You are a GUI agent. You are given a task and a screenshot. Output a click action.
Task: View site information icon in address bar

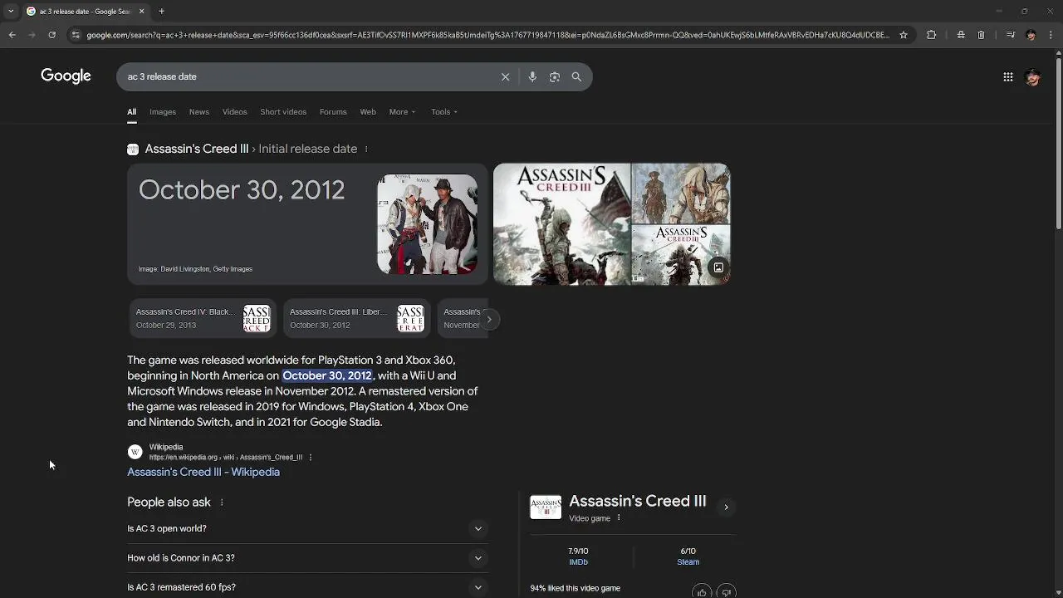76,35
